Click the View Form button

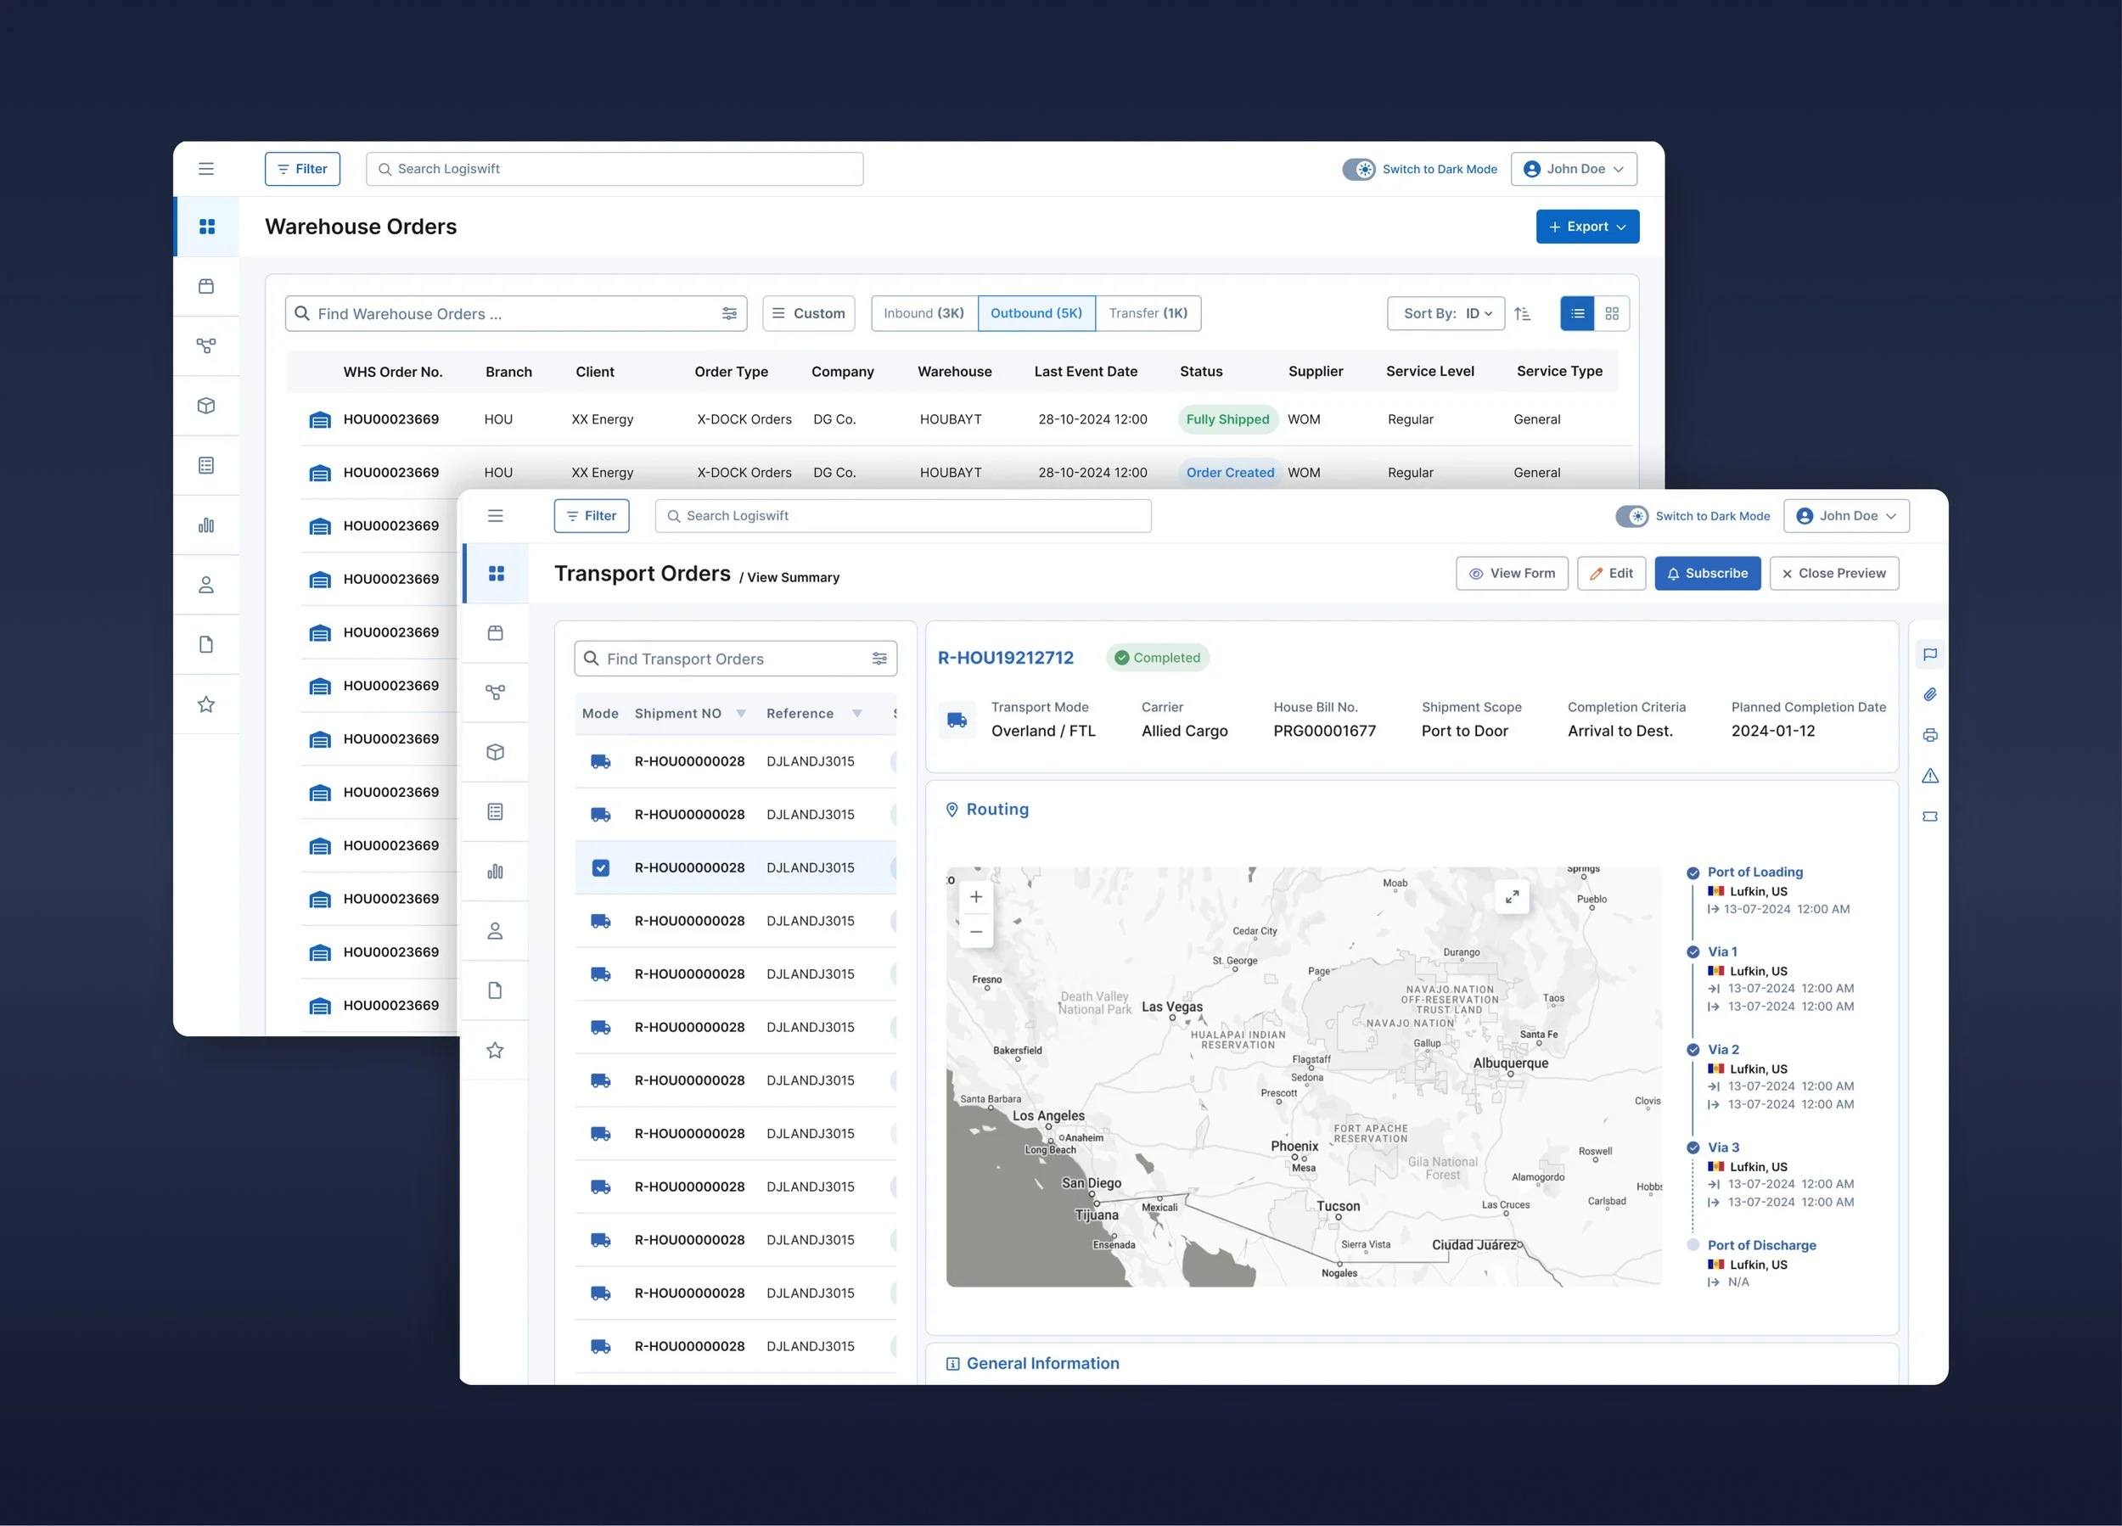(x=1511, y=574)
